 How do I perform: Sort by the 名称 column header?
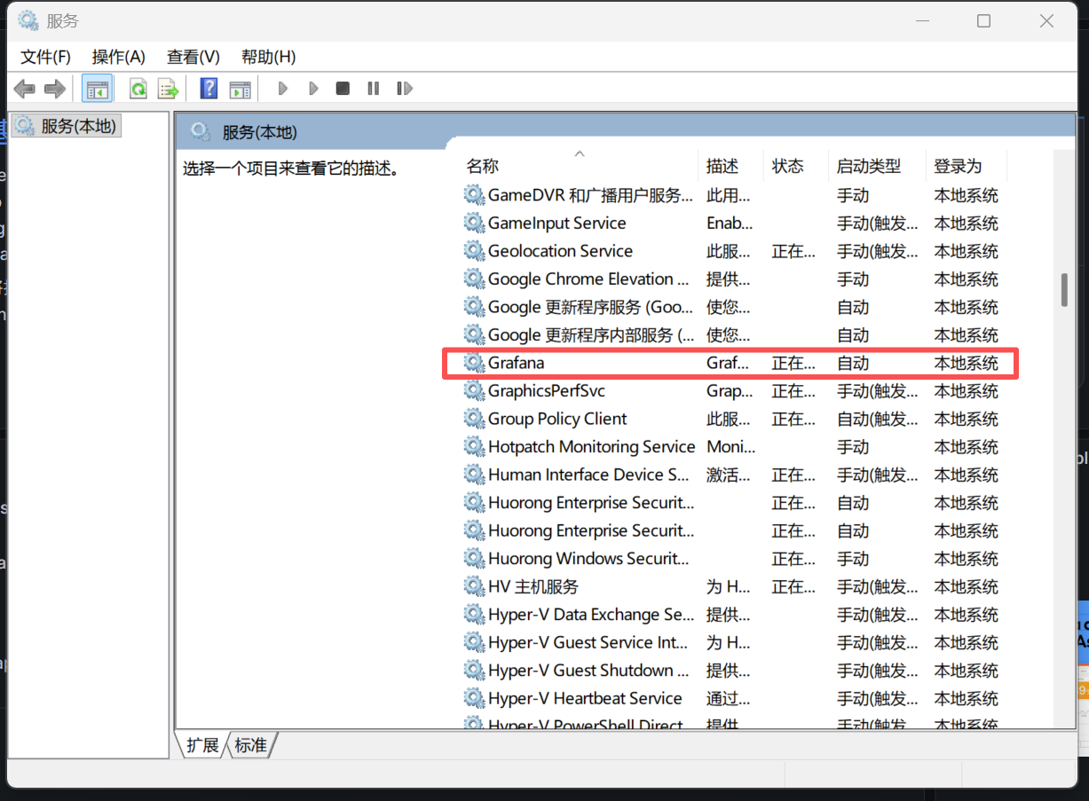point(484,166)
